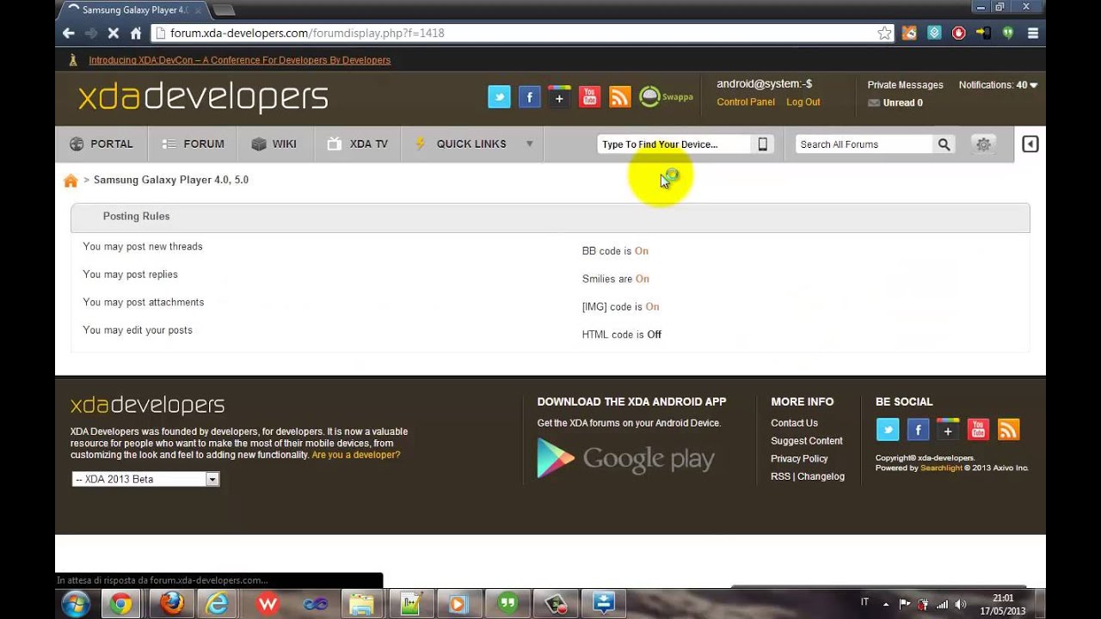
Task: Open the RSS feed from the header
Action: tap(619, 97)
